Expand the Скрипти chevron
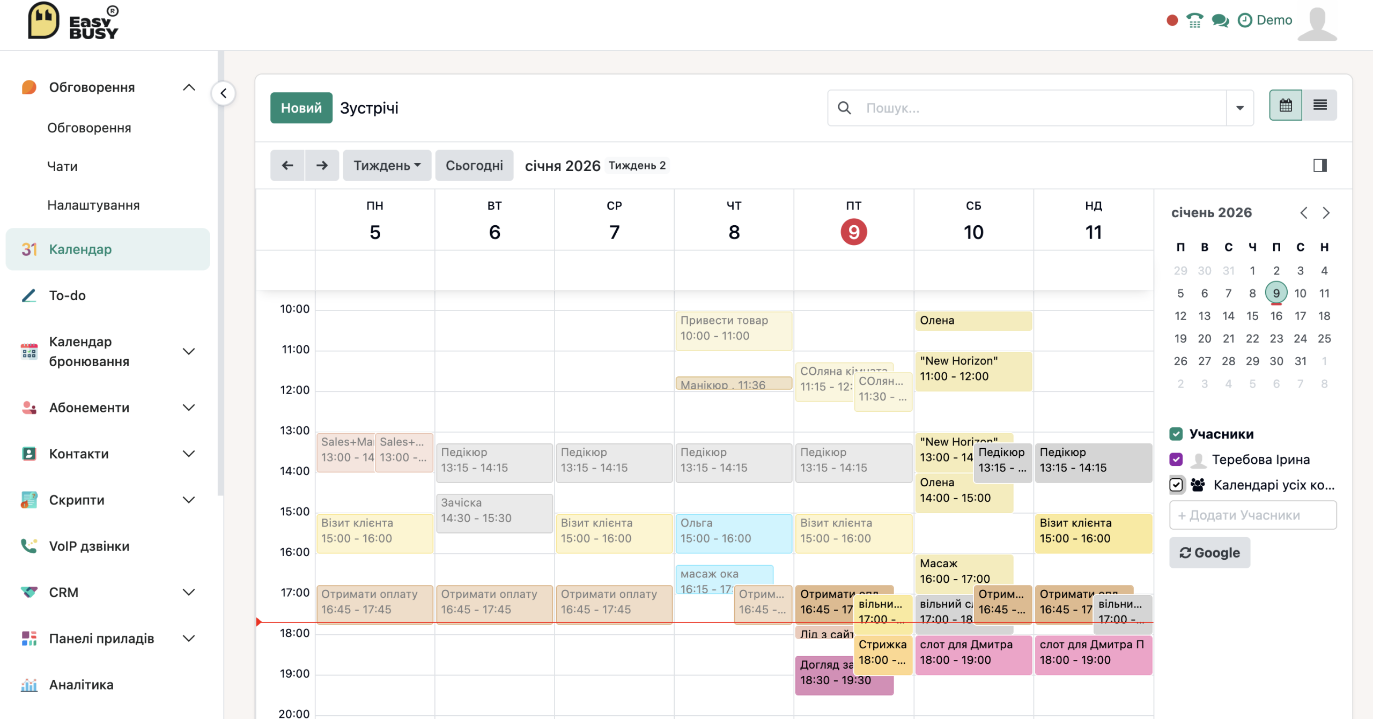The height and width of the screenshot is (719, 1373). point(189,500)
